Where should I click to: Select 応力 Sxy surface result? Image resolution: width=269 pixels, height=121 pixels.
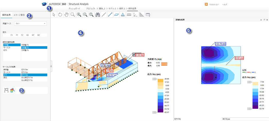[34, 75]
